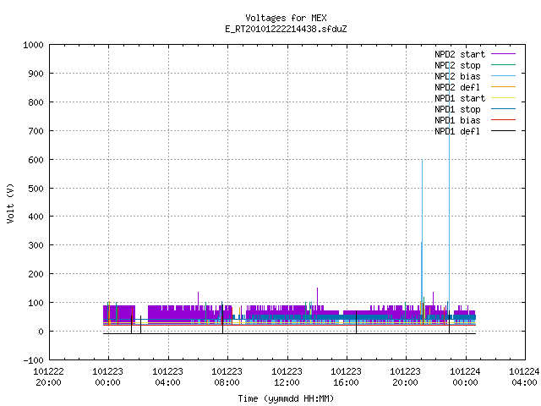Click the 500 y-axis tick label
Screen dimensions: 541x406
tap(36, 188)
